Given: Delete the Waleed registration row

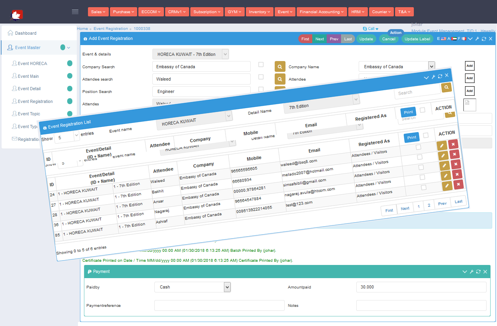Looking at the screenshot, I should coord(453,144).
